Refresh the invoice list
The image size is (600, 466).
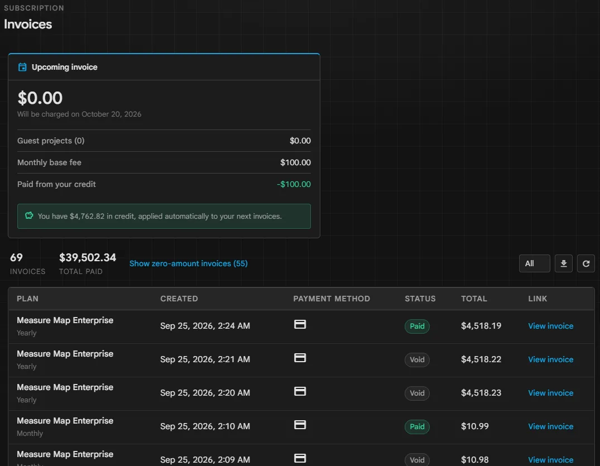pos(586,263)
